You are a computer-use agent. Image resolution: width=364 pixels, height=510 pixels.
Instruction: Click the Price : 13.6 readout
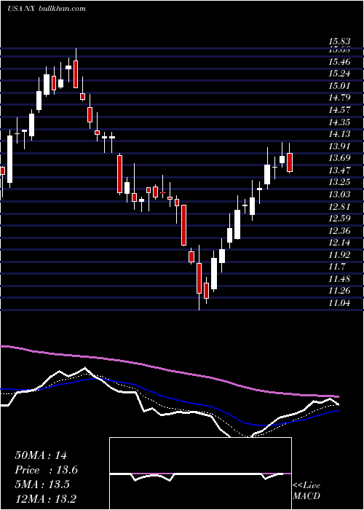47,470
